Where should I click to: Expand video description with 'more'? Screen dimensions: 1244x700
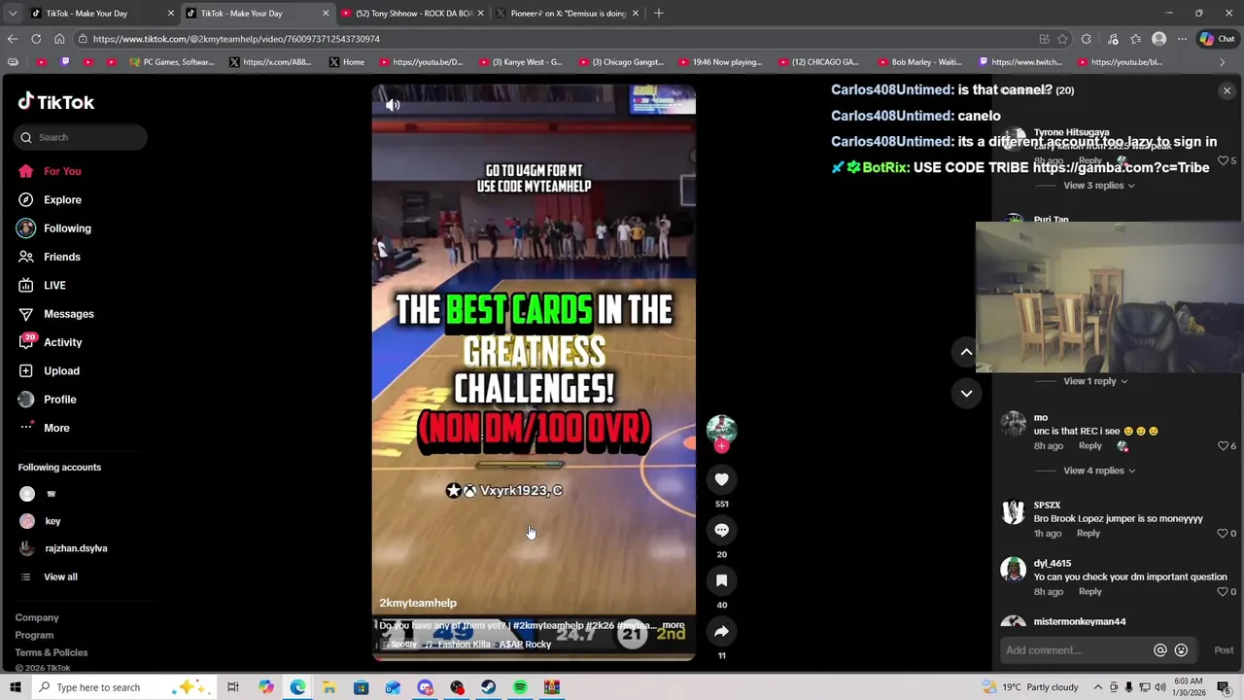pos(674,625)
